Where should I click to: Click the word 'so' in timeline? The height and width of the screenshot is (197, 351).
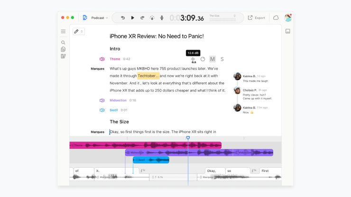[x=238, y=170]
